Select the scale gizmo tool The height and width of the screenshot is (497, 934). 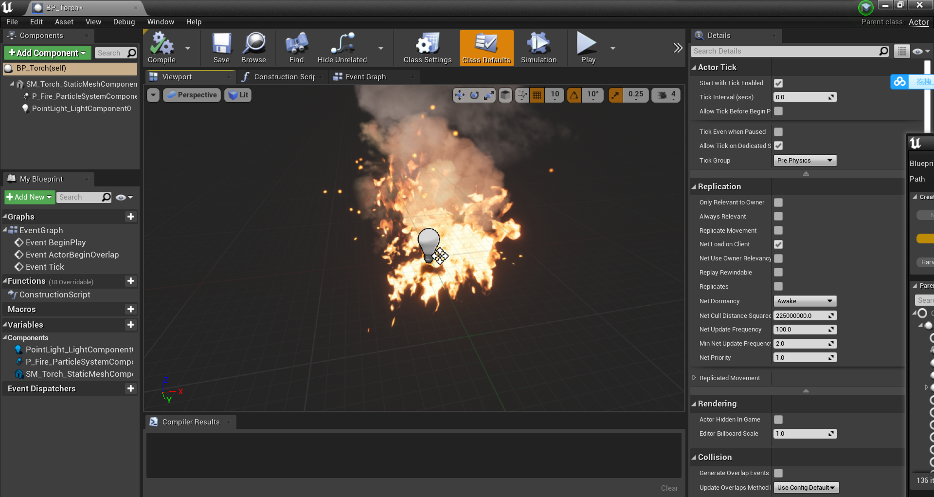tap(489, 95)
